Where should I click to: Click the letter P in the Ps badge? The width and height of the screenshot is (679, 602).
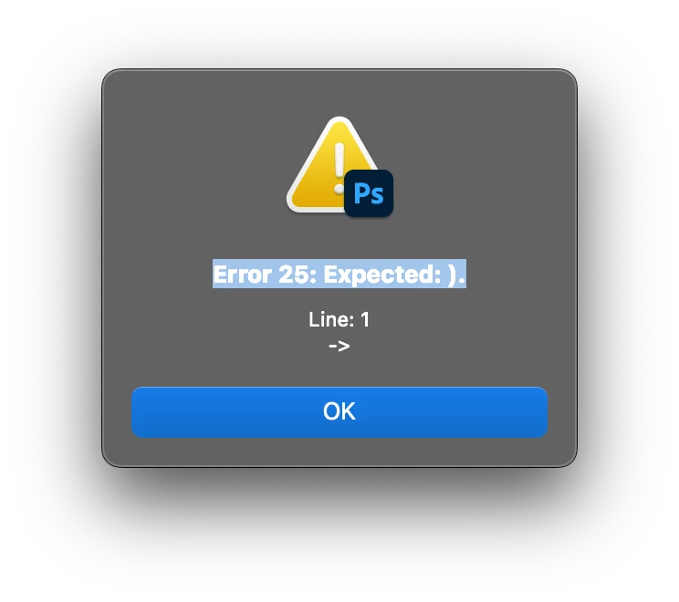[361, 193]
